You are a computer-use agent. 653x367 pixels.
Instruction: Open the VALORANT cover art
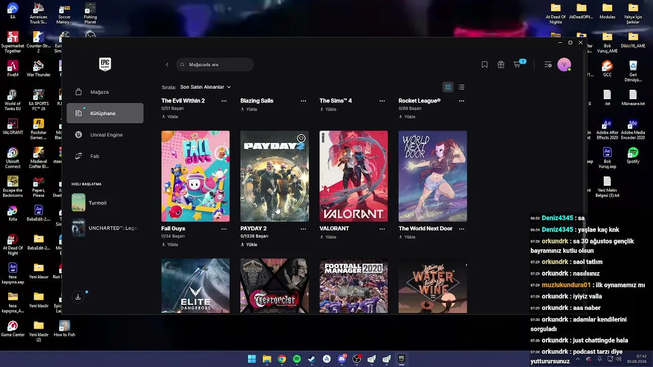click(x=354, y=176)
